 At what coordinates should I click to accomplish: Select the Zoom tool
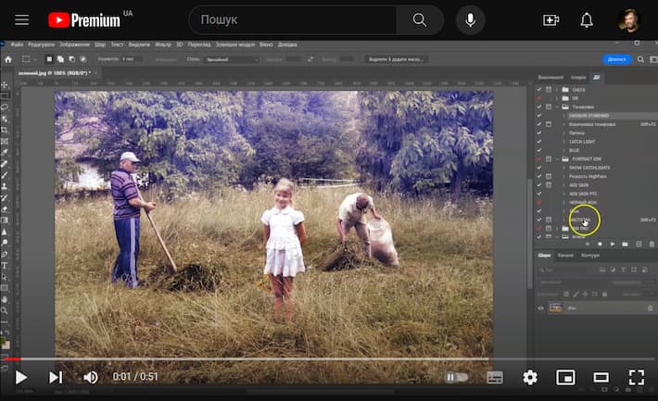(x=5, y=311)
